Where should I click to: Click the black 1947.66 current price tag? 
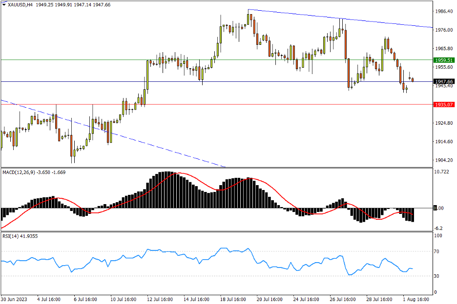point(444,81)
